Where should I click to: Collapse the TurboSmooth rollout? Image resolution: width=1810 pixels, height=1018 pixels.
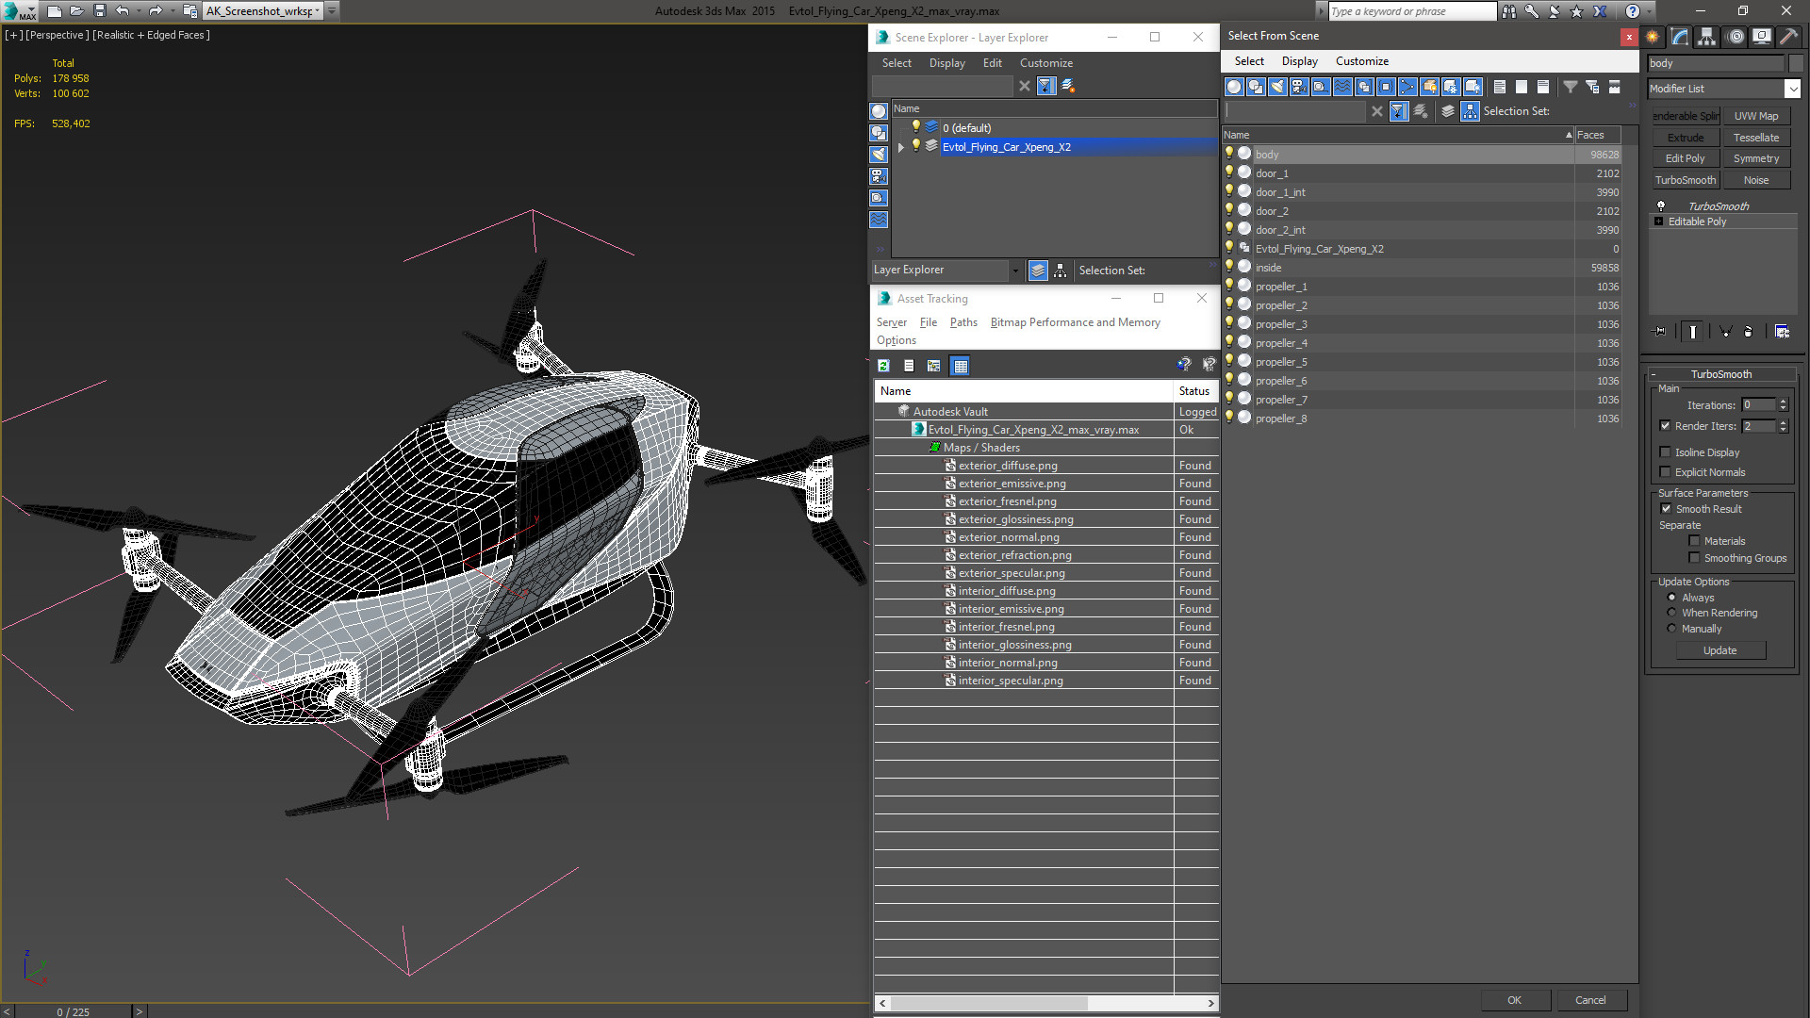coord(1721,374)
